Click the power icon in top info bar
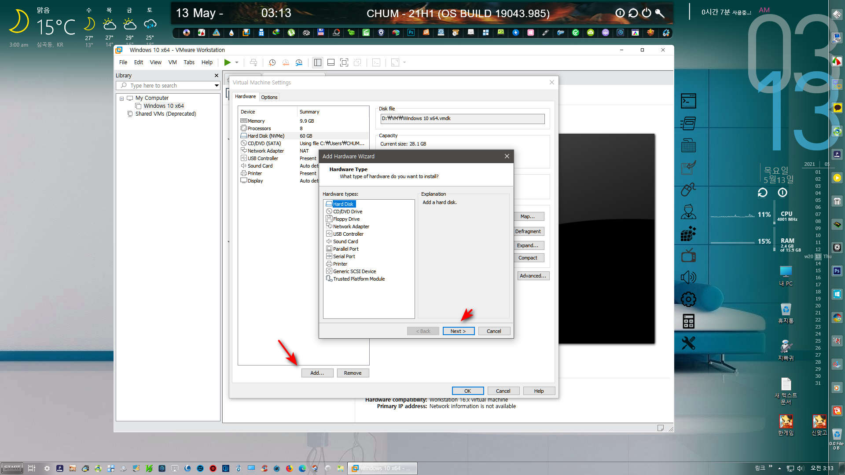This screenshot has width=845, height=475. (646, 13)
